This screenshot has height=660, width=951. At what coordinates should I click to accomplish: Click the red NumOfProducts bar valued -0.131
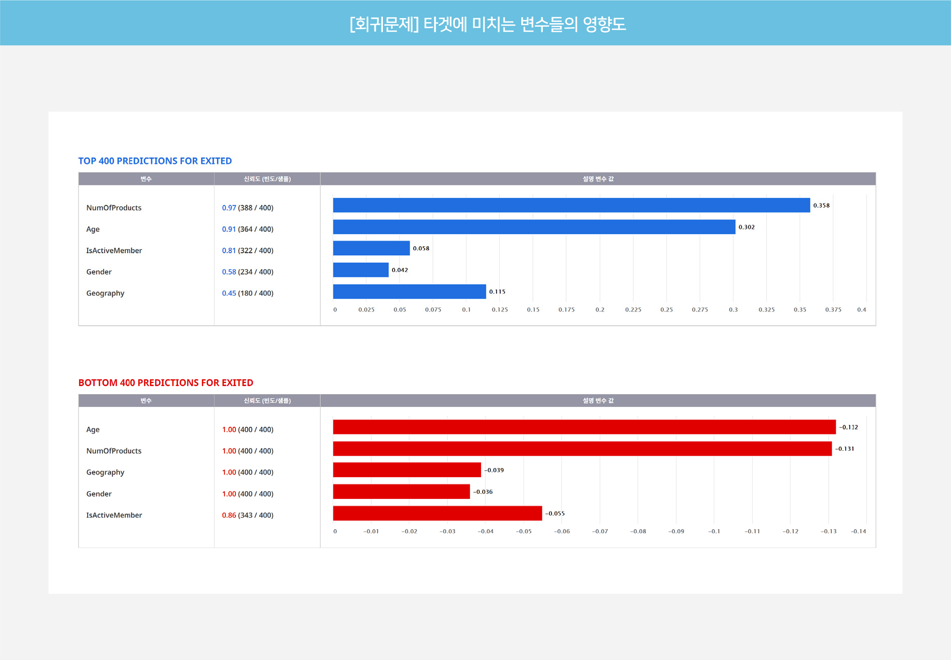click(582, 449)
